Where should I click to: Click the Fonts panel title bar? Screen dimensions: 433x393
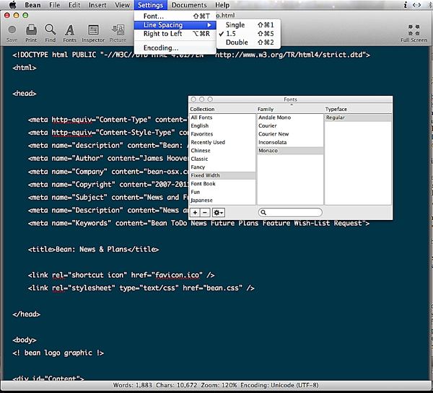[x=290, y=99]
